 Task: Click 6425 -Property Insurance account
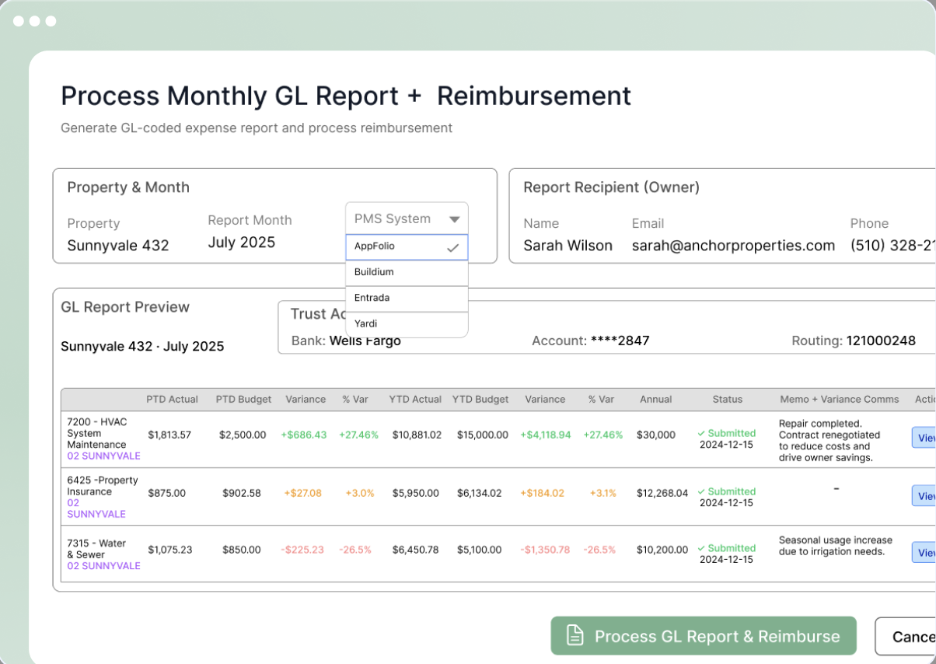pos(103,486)
